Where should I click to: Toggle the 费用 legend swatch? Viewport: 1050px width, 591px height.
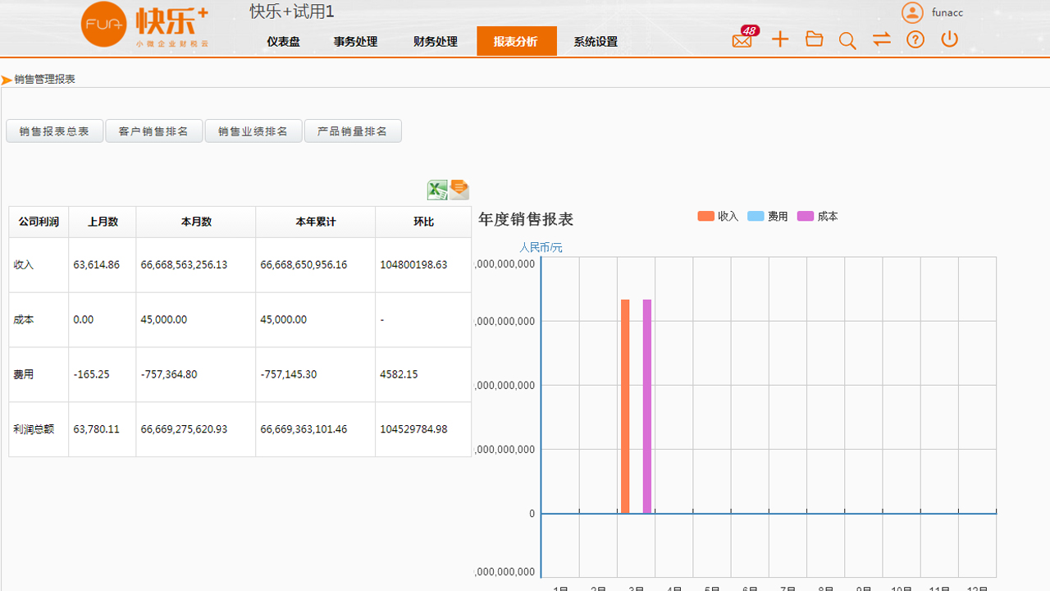point(756,217)
